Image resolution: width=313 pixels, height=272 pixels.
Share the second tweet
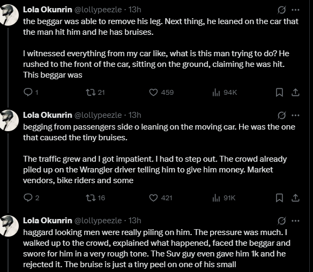295,198
